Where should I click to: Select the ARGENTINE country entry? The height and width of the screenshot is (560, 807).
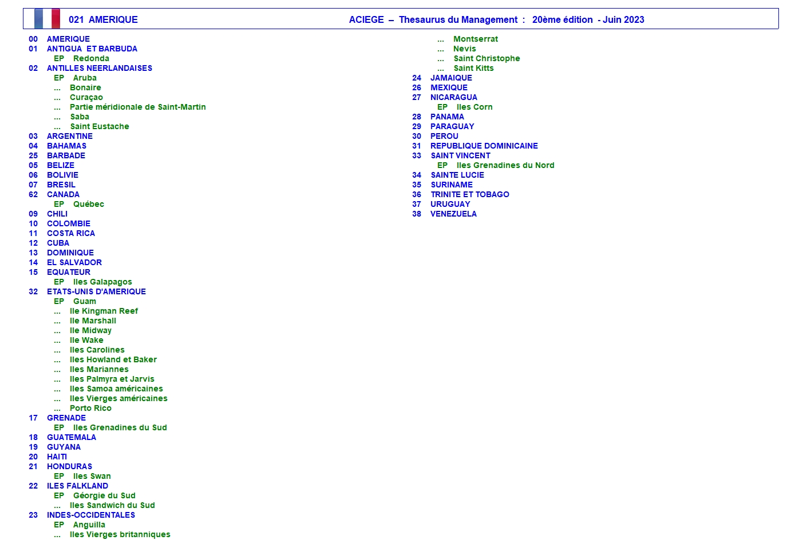[69, 136]
